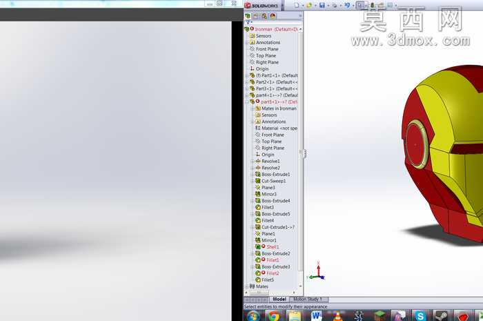Screen dimensions: 483x321
Task: Click the XYZ orientation triad in viewport
Action: point(317,271)
